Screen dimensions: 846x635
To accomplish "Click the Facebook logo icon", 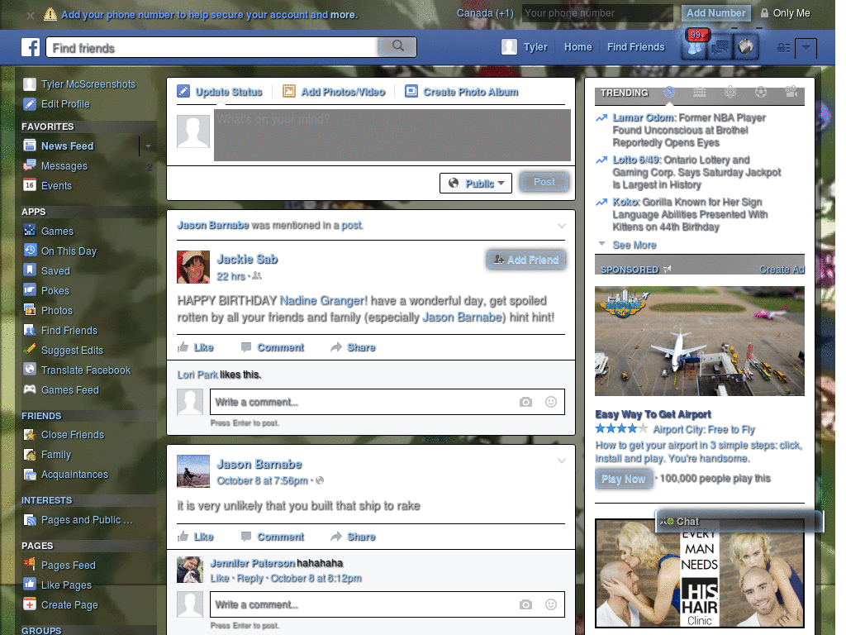I will (31, 47).
